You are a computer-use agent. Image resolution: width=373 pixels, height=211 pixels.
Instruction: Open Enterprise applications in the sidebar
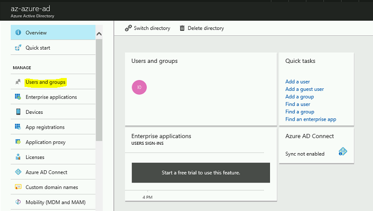53,97
